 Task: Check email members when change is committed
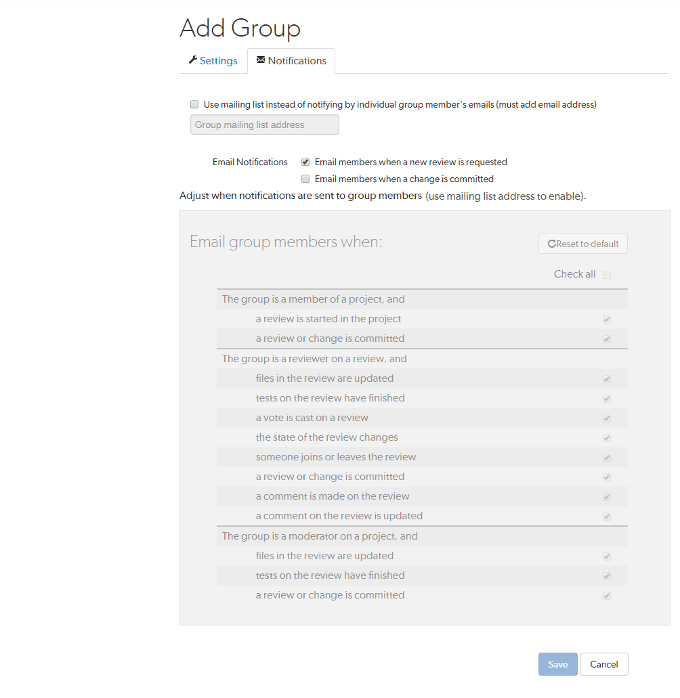[305, 179]
